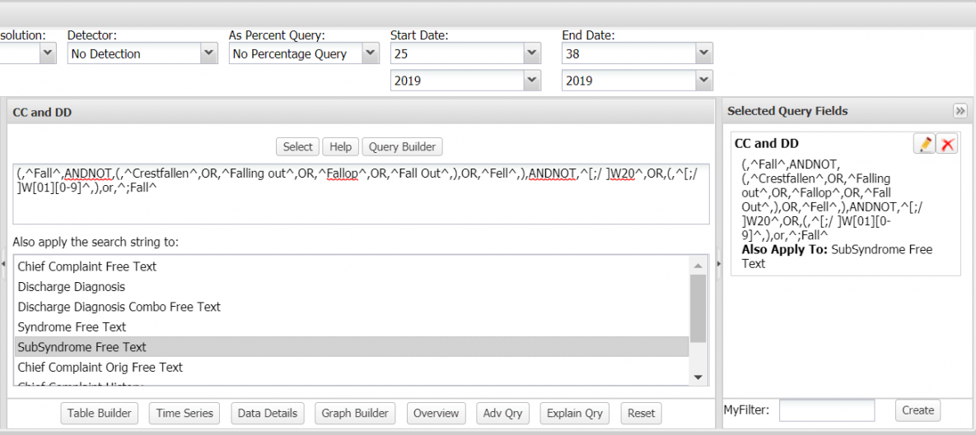Remove CC and DD query with red X
This screenshot has width=976, height=435.
pyautogui.click(x=948, y=144)
